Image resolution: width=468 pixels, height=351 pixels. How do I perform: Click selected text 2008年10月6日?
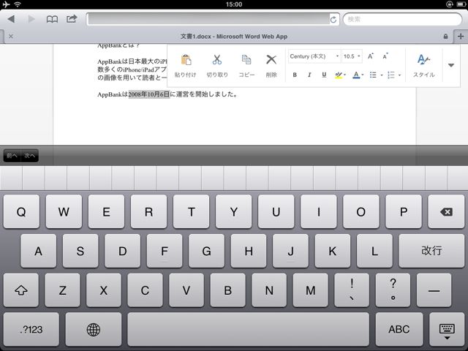click(149, 94)
